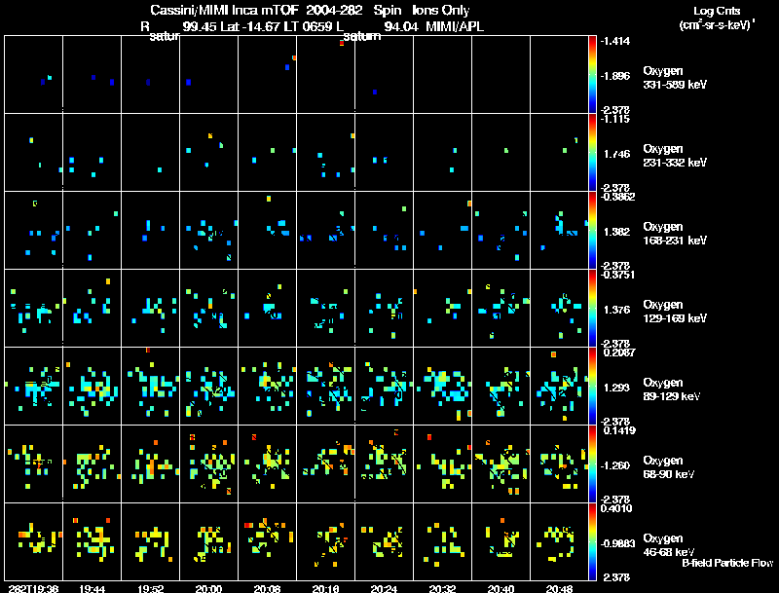Open the Oxygen 46-68 keV panel at 20:08

click(x=267, y=541)
